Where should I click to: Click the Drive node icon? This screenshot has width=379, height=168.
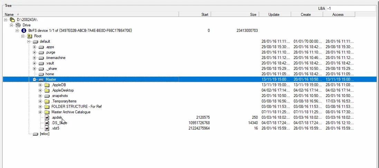click(18, 25)
